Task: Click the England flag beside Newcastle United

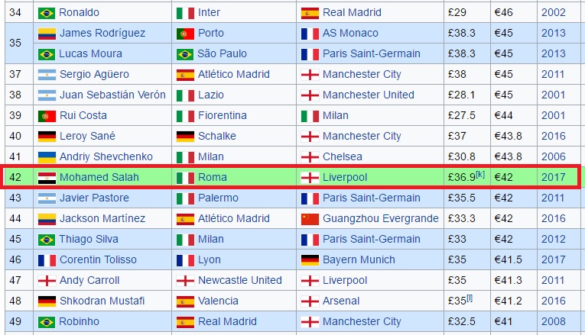Action: pyautogui.click(x=185, y=280)
